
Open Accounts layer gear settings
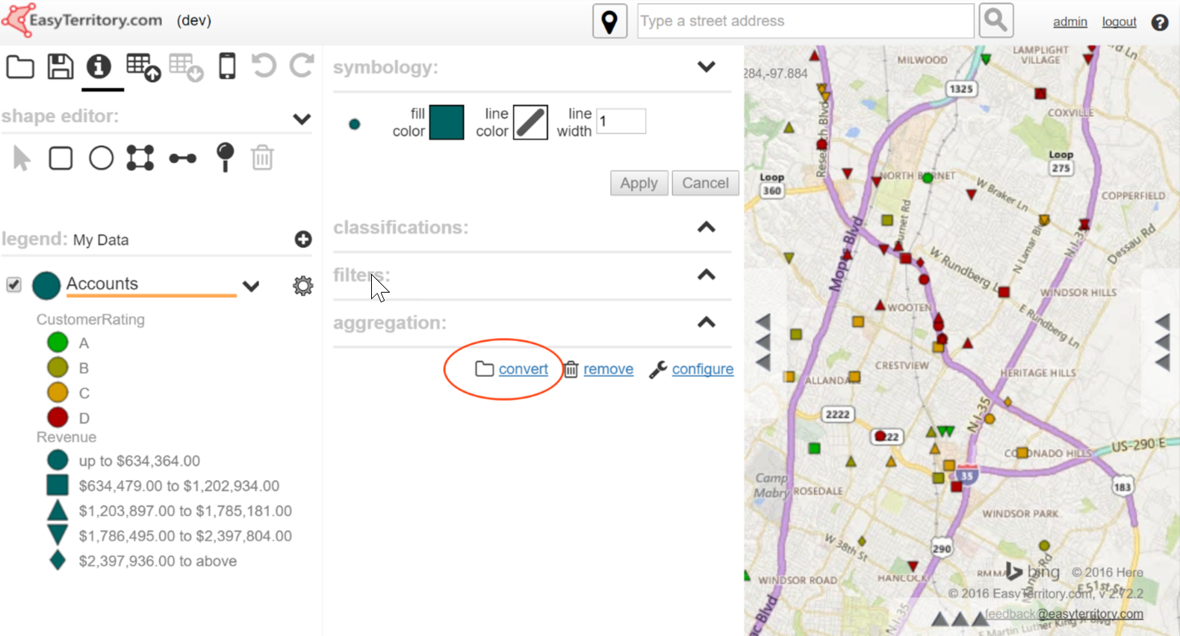coord(302,286)
